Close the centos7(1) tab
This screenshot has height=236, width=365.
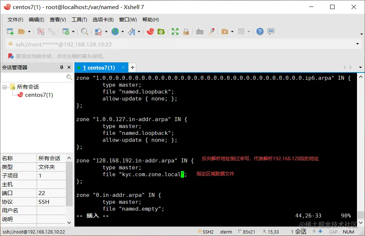click(x=123, y=67)
